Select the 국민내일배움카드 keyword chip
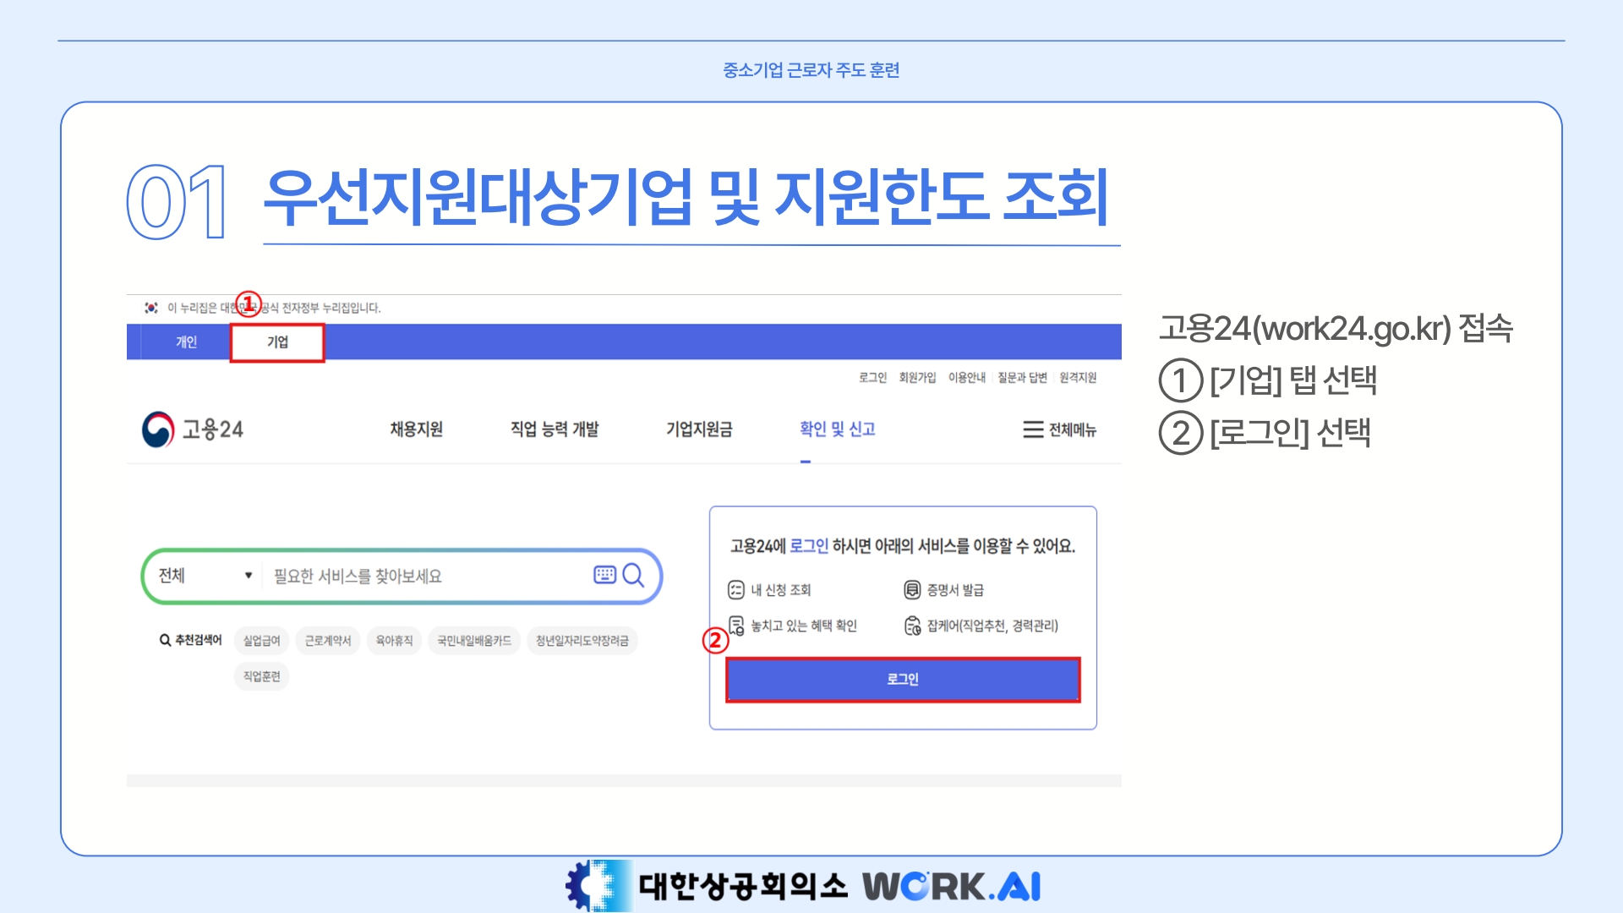Screen dimensions: 1623x913 (x=473, y=641)
